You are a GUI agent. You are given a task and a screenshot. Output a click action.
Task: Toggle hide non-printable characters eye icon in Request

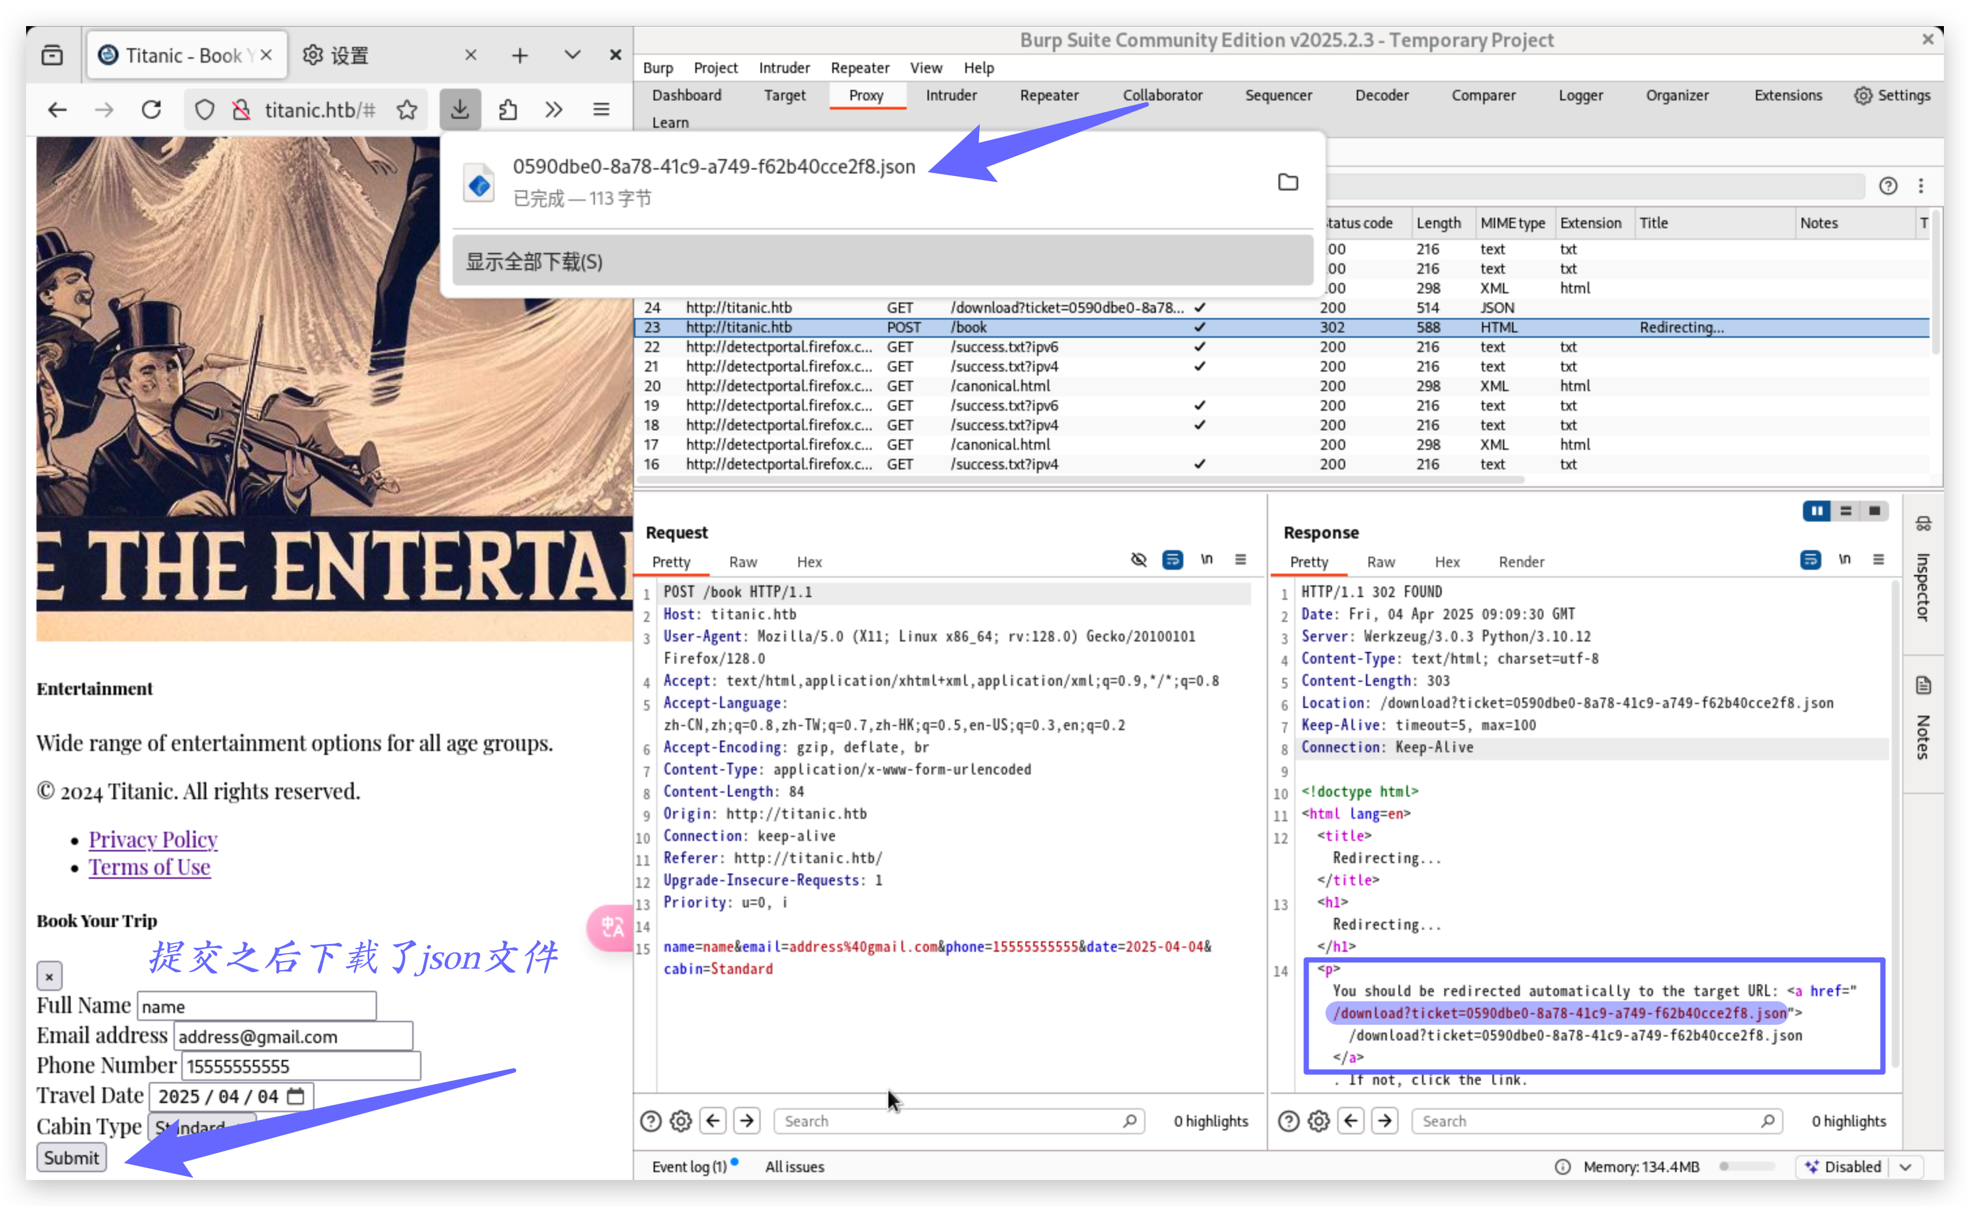(1138, 559)
